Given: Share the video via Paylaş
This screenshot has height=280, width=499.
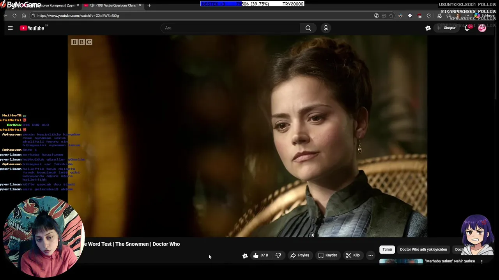Looking at the screenshot, I should pyautogui.click(x=300, y=255).
